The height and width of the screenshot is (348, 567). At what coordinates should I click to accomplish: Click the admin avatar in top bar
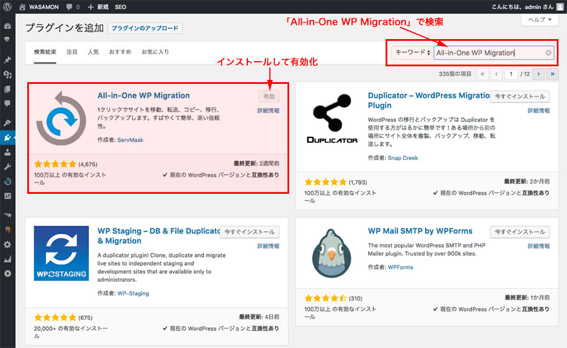coord(560,7)
